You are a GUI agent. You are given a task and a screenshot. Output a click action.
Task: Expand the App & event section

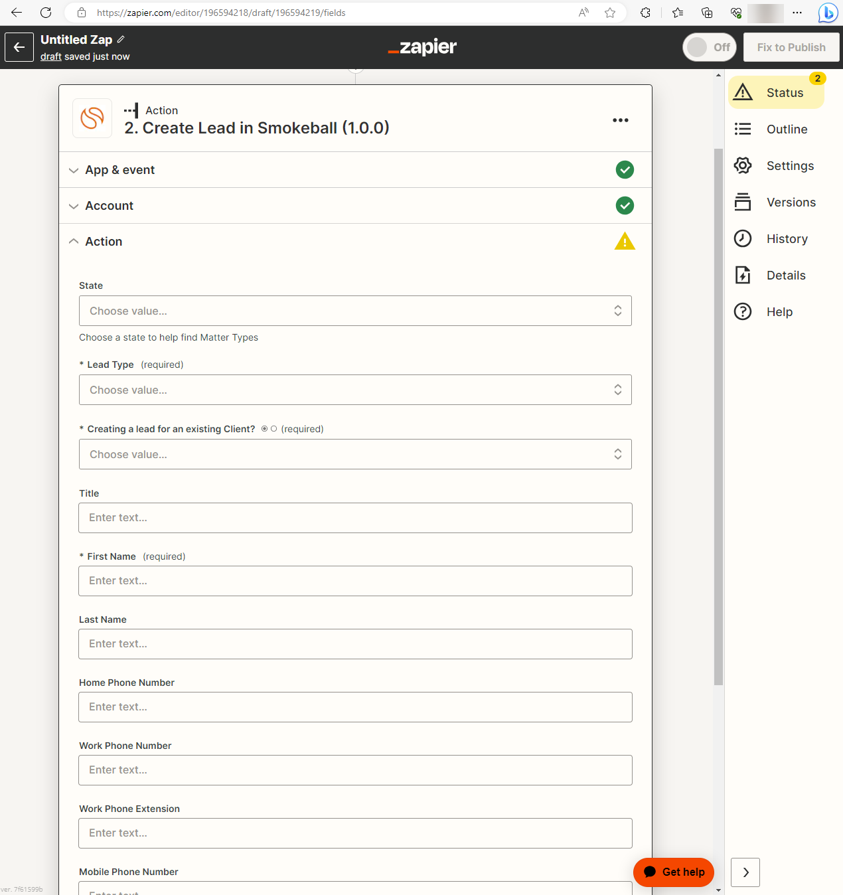click(x=355, y=170)
